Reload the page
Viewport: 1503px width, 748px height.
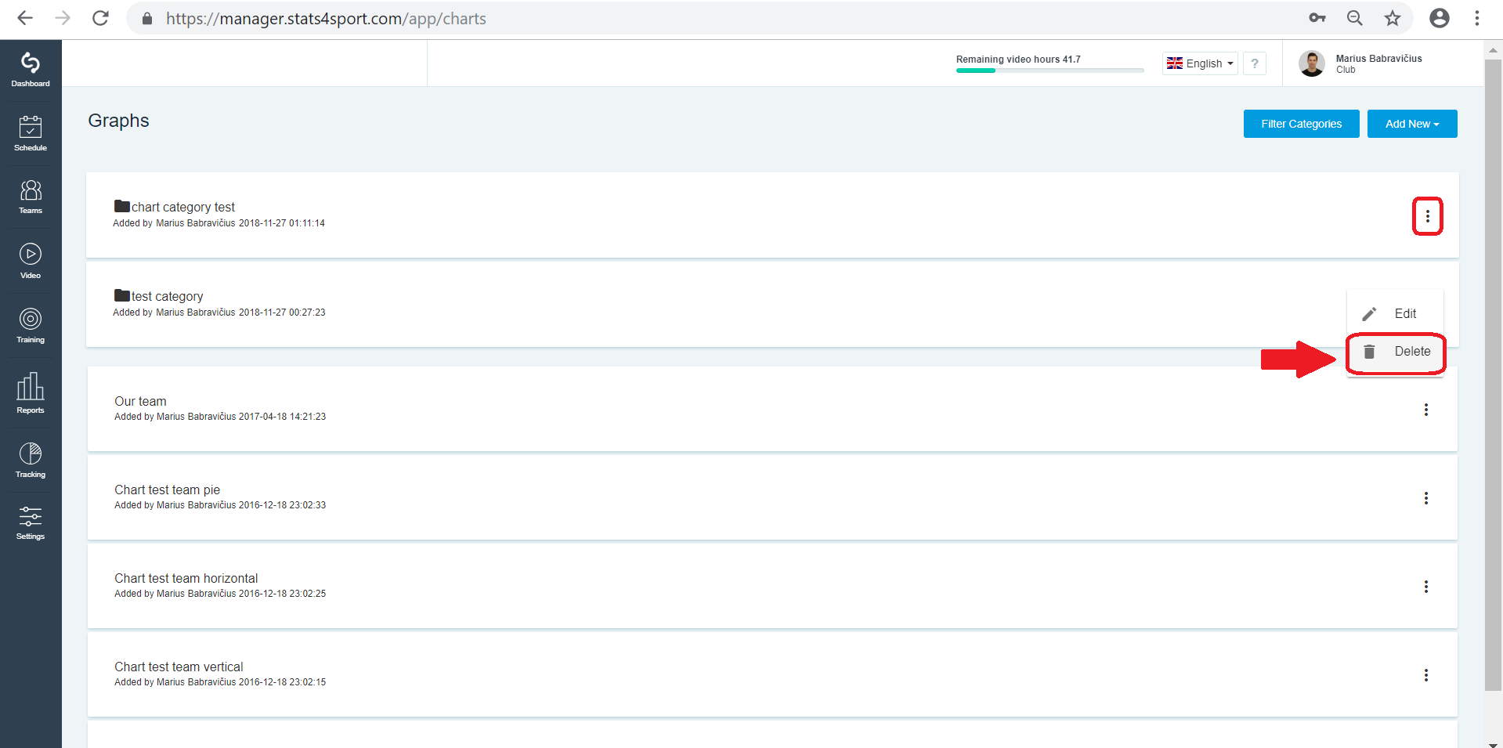(100, 18)
